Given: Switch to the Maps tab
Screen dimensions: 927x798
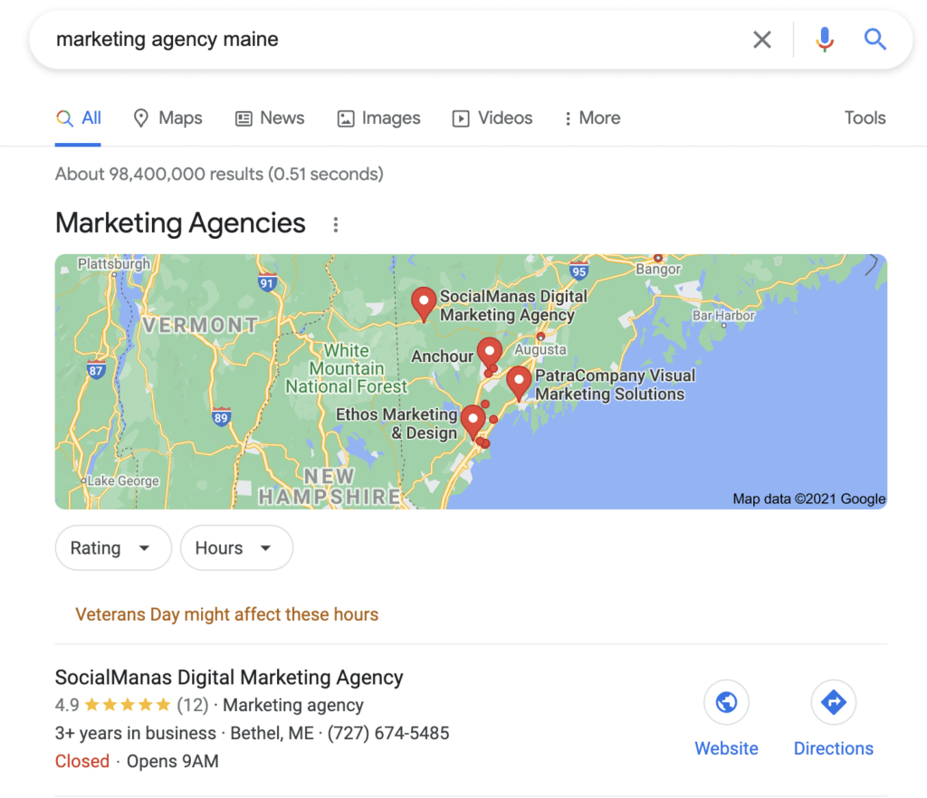Looking at the screenshot, I should [167, 119].
